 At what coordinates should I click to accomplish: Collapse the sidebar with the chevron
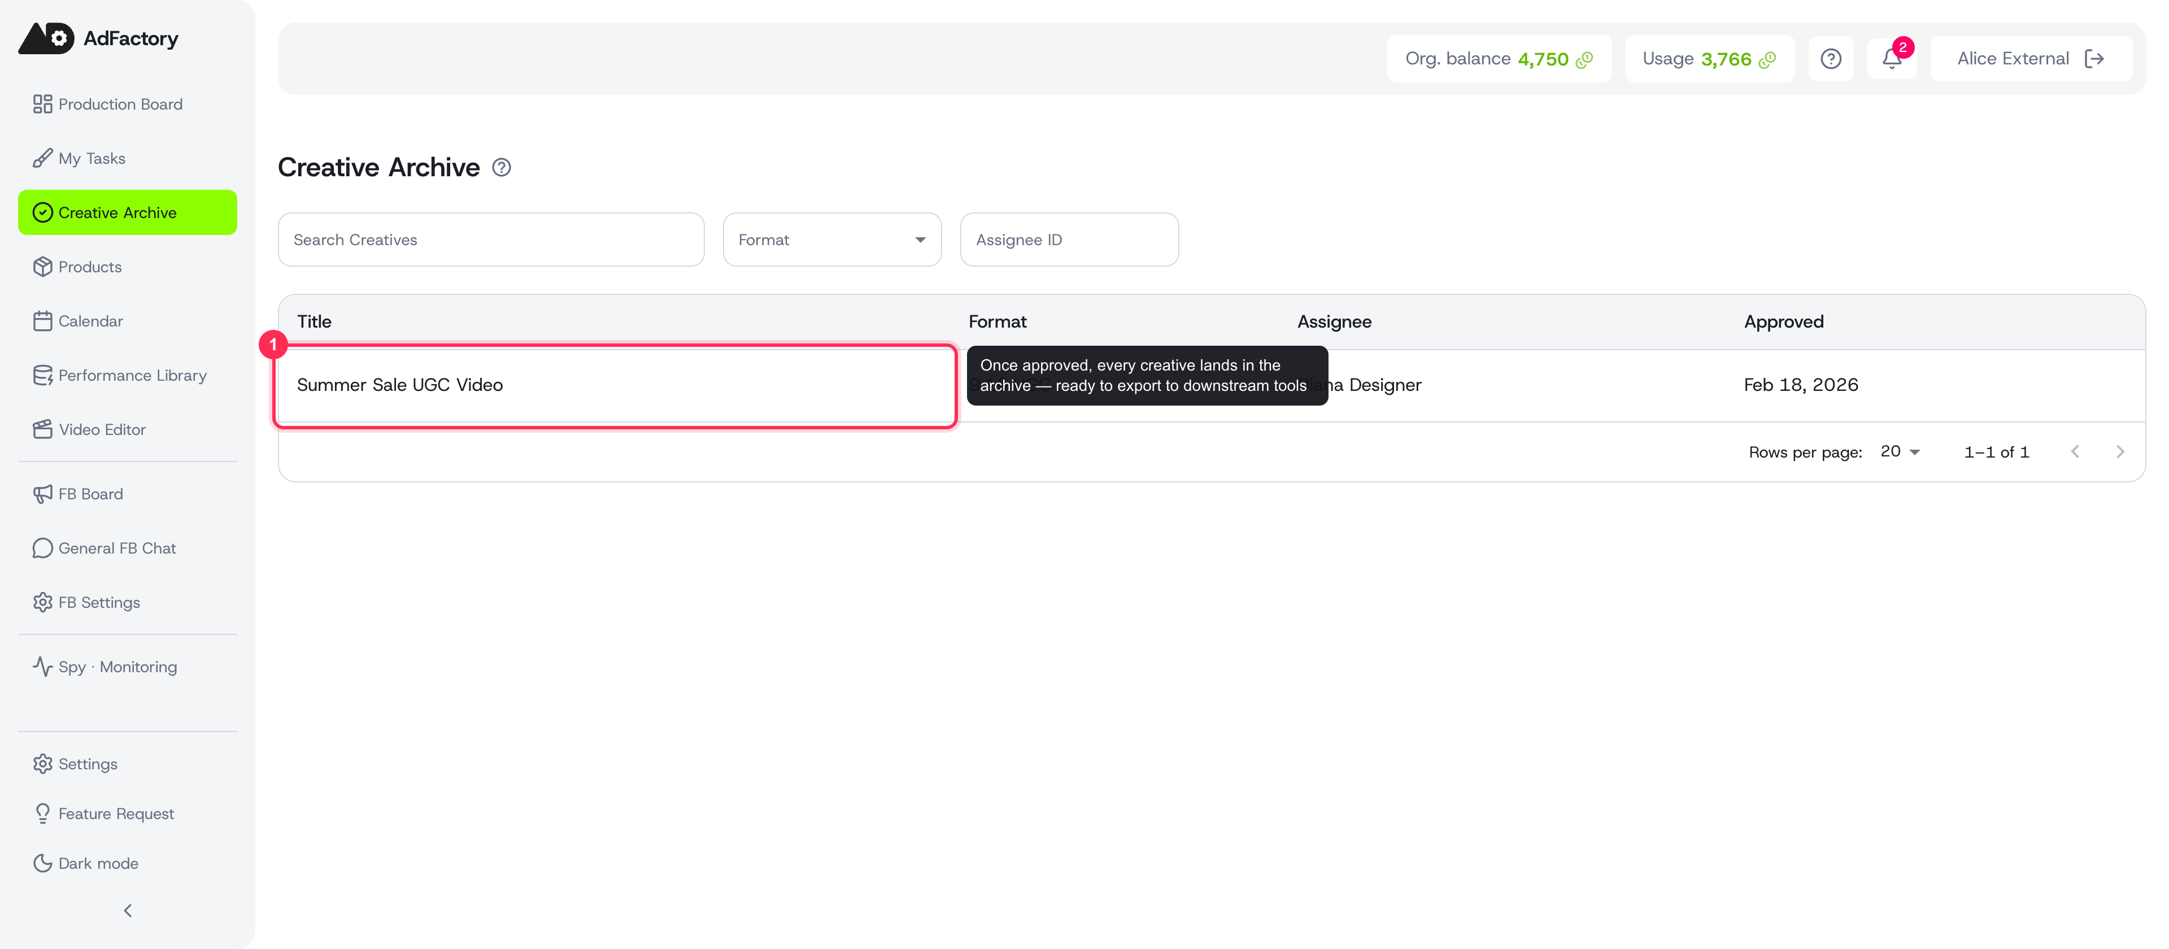coord(128,910)
